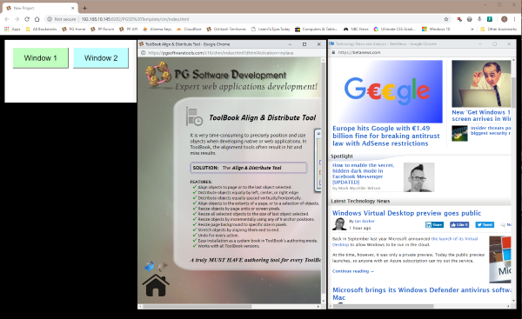Click the BetaNews window horizontal scrollbar

click(384, 306)
